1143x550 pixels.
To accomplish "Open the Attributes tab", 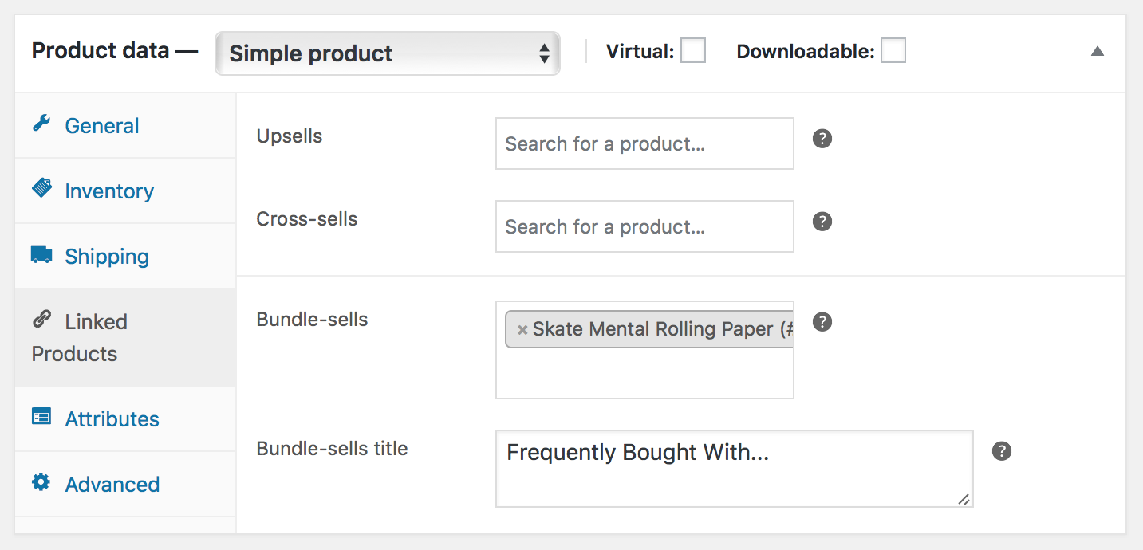I will [x=125, y=418].
